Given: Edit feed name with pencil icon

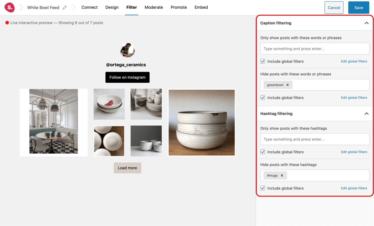Looking at the screenshot, I should click(65, 7).
